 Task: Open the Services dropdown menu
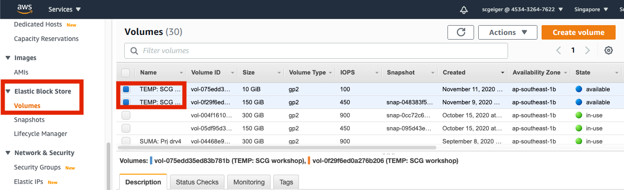point(64,9)
